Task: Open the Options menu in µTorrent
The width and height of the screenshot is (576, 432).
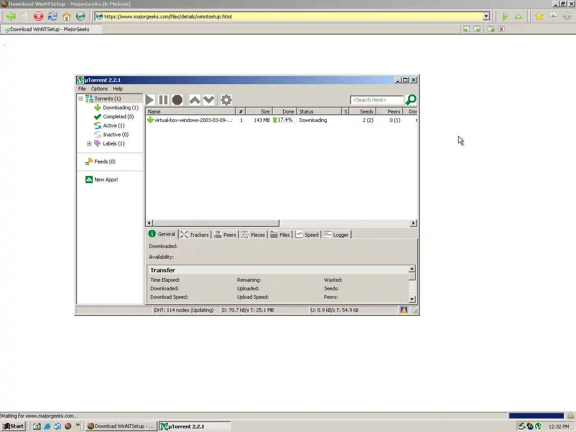Action: 99,89
